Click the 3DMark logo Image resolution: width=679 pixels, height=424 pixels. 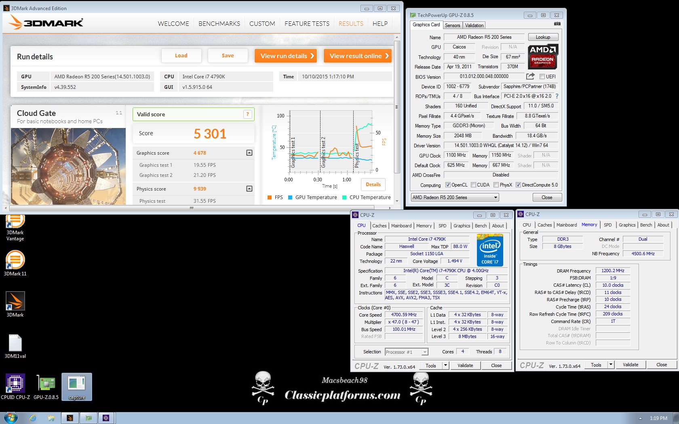click(x=46, y=22)
